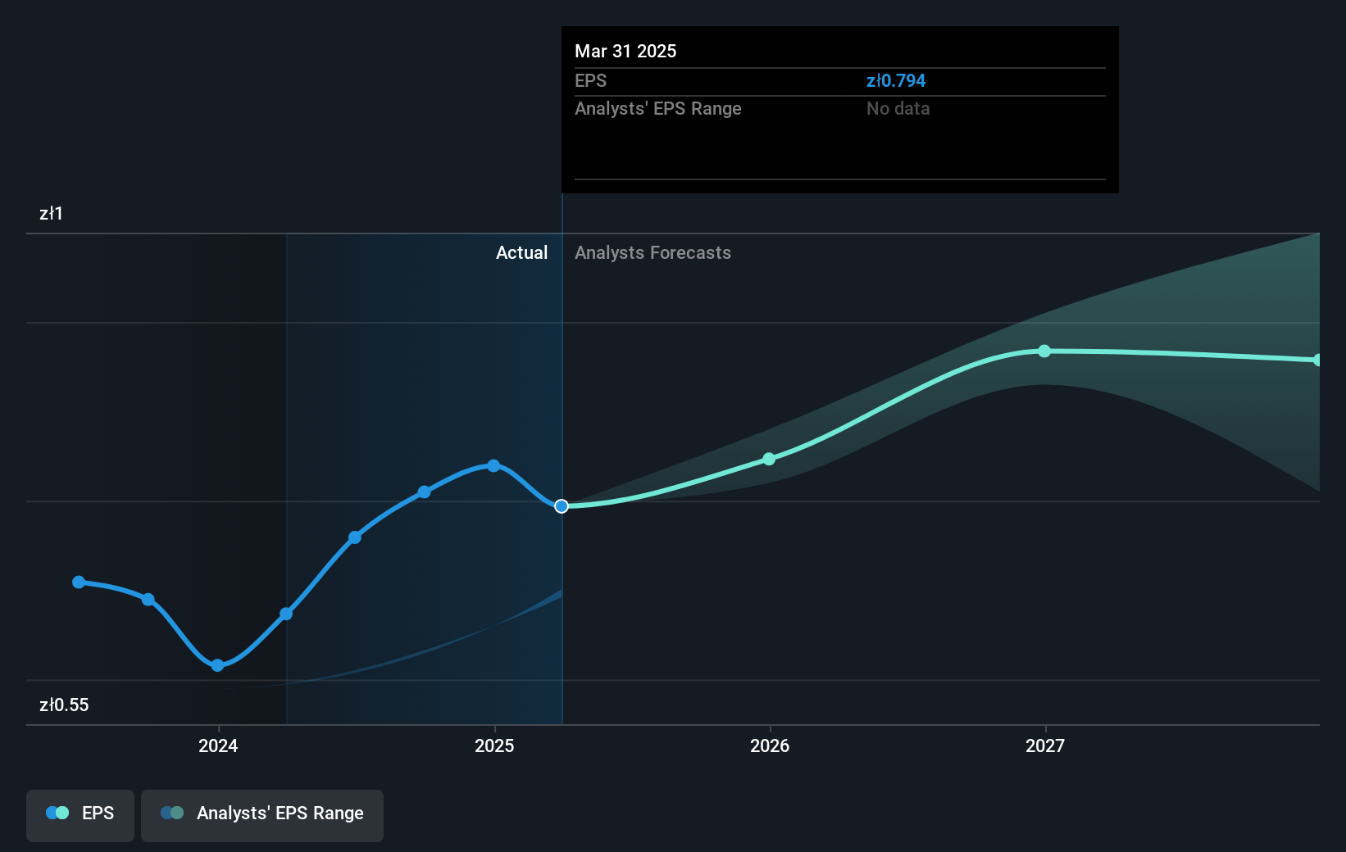
Task: Click the Analysts' EPS Range row label in tooltip
Action: 658,109
